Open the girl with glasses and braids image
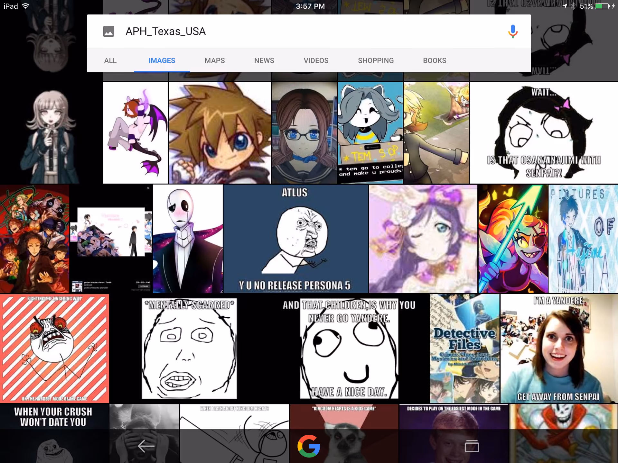The height and width of the screenshot is (463, 618). pos(304,133)
